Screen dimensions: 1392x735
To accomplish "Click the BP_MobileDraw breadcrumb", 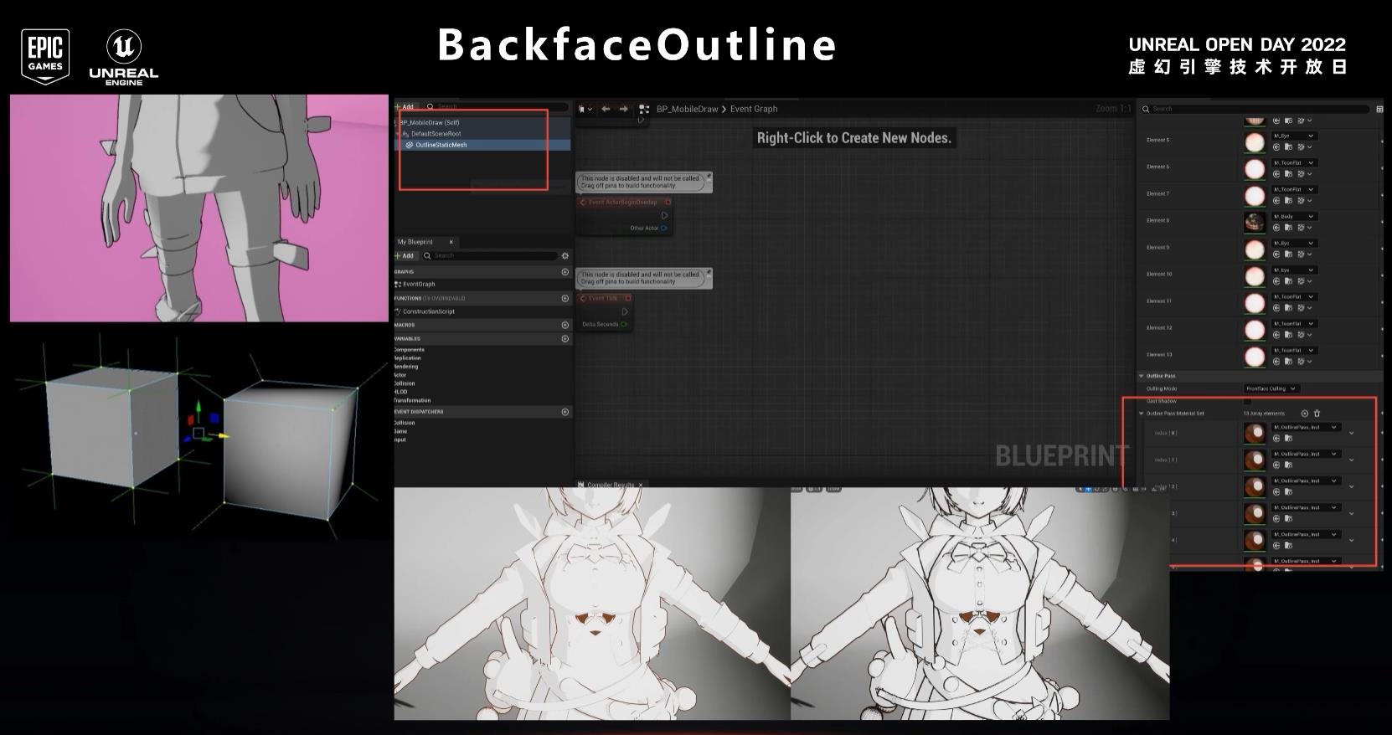I will coord(687,109).
